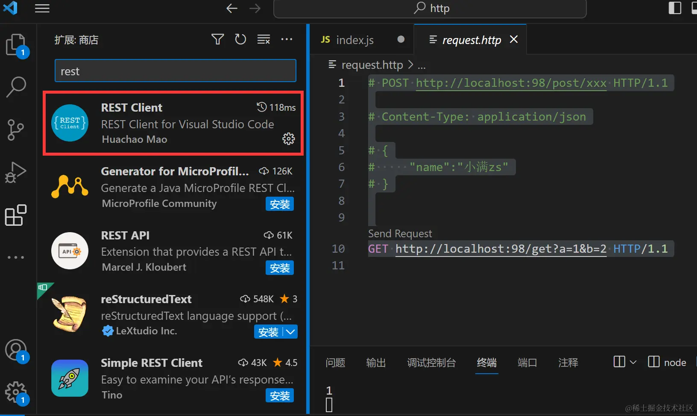
Task: Refresh the extensions list
Action: pyautogui.click(x=240, y=39)
